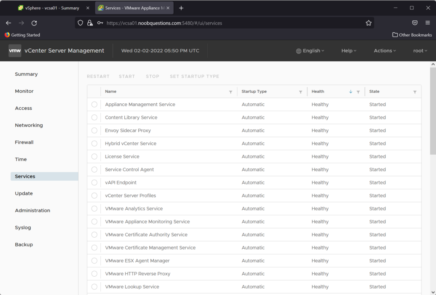Click the vmw logo in the header
This screenshot has width=436, height=295.
pyautogui.click(x=15, y=51)
